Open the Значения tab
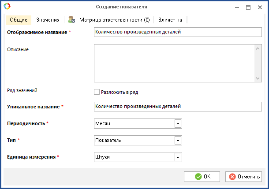 48,20
